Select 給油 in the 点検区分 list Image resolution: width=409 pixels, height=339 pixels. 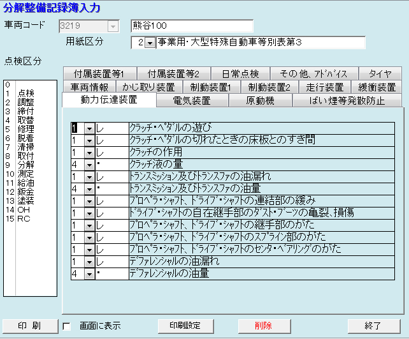pyautogui.click(x=25, y=182)
